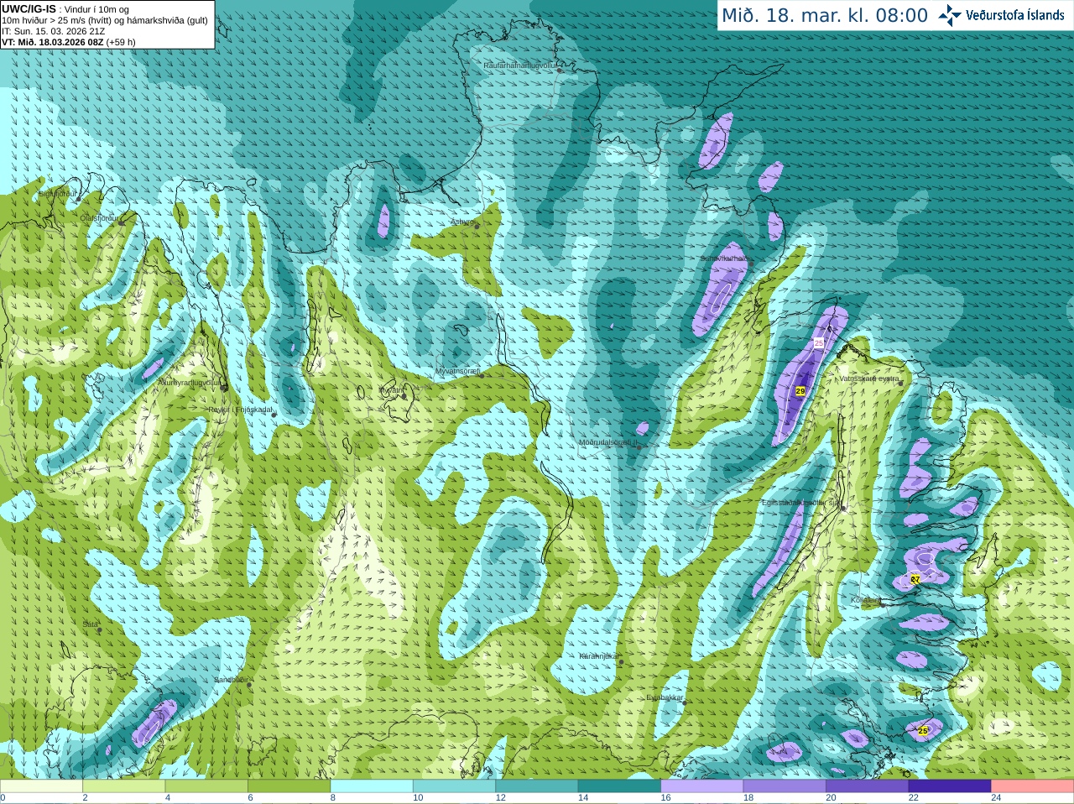
Task: Click the Möðrudalsöræfi II station label
Action: click(608, 442)
